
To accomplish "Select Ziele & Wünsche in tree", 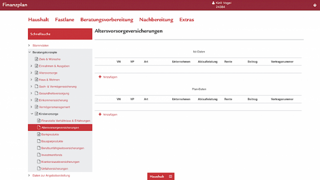I will point(50,59).
